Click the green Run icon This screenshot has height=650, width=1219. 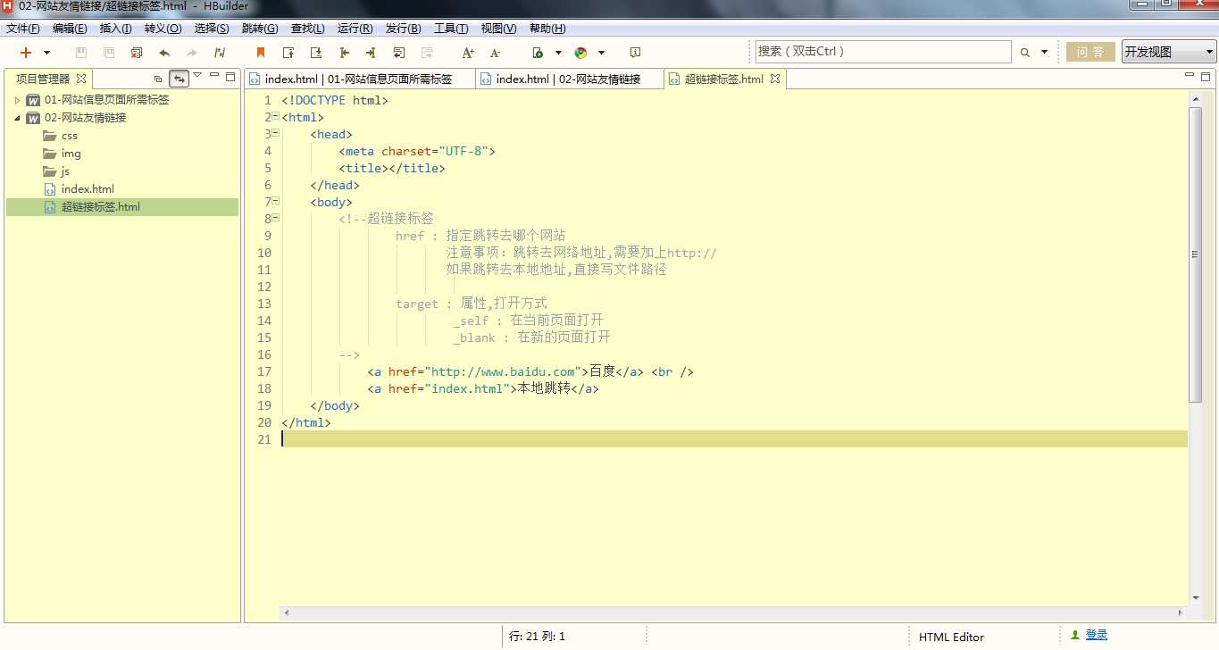[x=538, y=53]
